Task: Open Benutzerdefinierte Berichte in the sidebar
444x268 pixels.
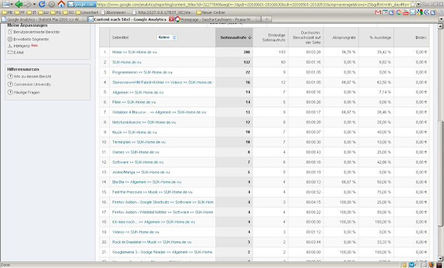Action: tap(32, 33)
